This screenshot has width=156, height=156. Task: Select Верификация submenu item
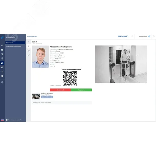click(15, 43)
